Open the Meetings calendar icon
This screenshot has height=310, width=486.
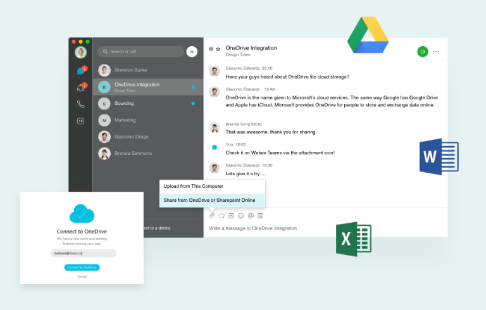coord(80,121)
